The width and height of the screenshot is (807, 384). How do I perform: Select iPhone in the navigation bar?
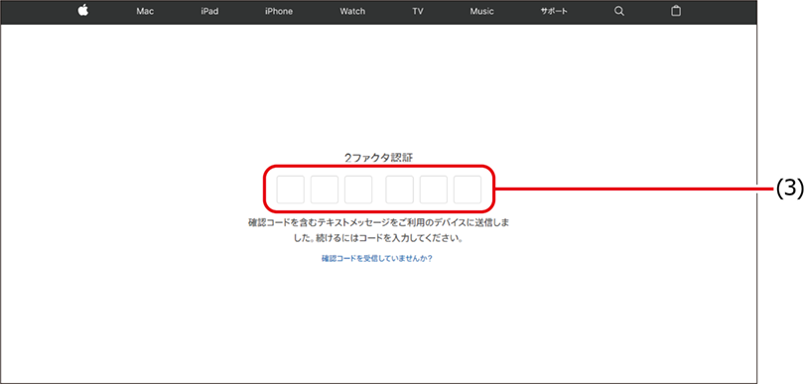point(279,11)
